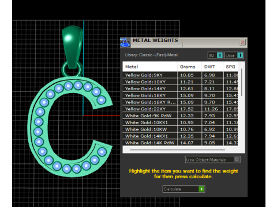Click the Metal Weights scale icon
This screenshot has width=277, height=207.
(125, 43)
